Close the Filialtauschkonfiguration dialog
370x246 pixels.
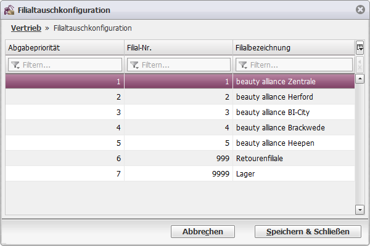point(360,10)
